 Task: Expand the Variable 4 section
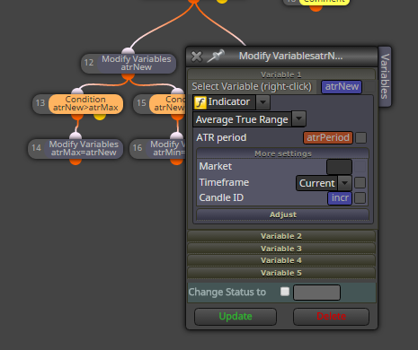pos(281,260)
